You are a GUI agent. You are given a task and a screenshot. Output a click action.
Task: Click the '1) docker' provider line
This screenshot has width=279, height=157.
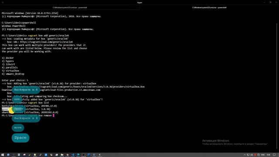click(8, 58)
